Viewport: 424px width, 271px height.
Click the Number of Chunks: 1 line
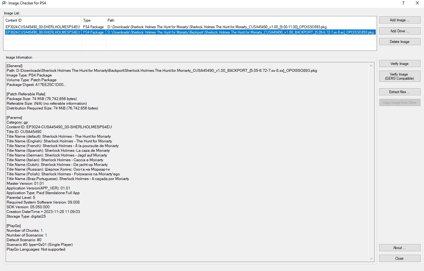(24, 231)
